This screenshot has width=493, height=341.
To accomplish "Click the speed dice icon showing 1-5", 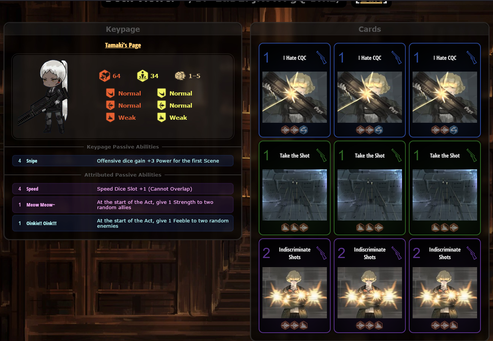I will coord(180,76).
